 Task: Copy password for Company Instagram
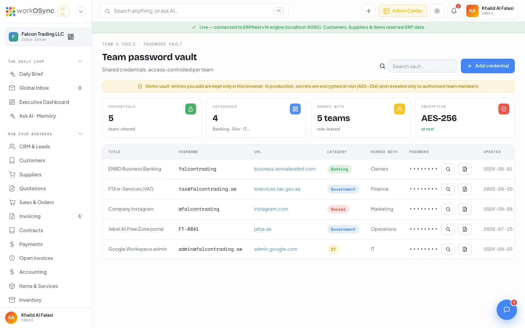[465, 209]
